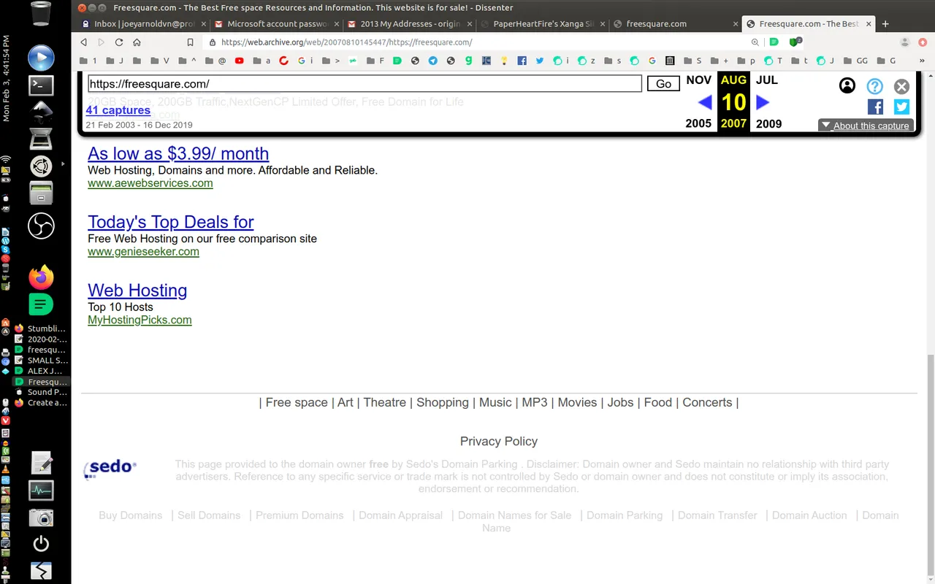935x584 pixels.
Task: Click the Dissenter comment icon in address bar
Action: coord(774,42)
